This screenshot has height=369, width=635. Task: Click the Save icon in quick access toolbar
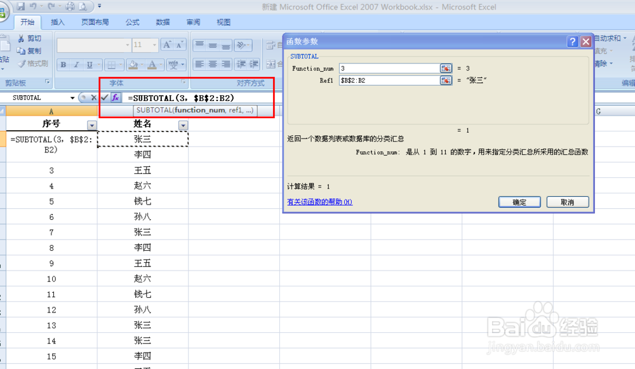(21, 6)
